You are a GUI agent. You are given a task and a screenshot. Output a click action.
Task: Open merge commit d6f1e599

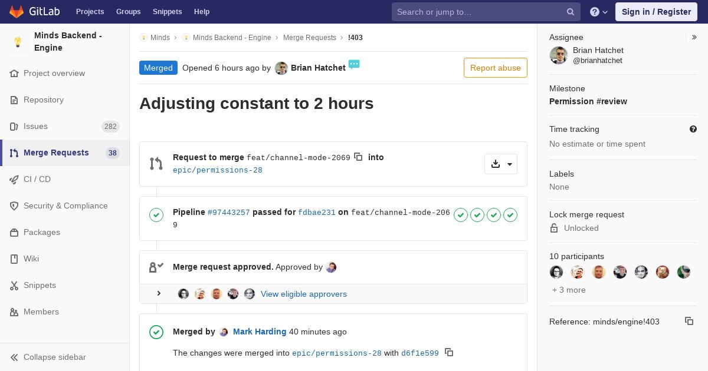420,353
